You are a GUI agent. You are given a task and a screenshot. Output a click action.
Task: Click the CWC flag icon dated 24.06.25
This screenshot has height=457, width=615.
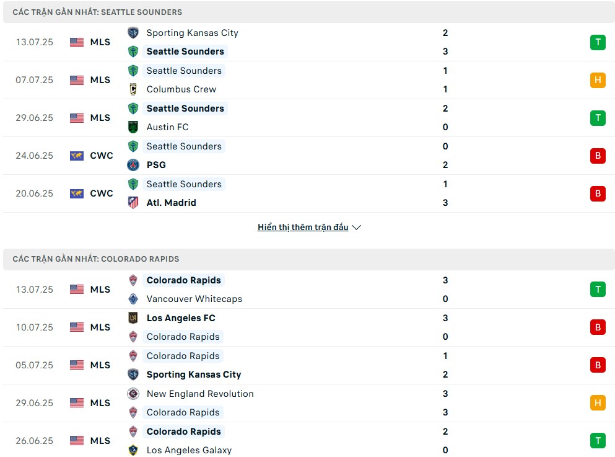77,156
